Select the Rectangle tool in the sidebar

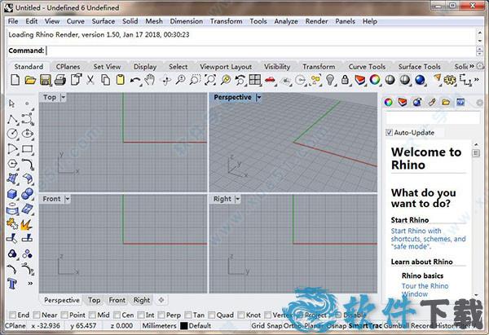click(x=28, y=149)
